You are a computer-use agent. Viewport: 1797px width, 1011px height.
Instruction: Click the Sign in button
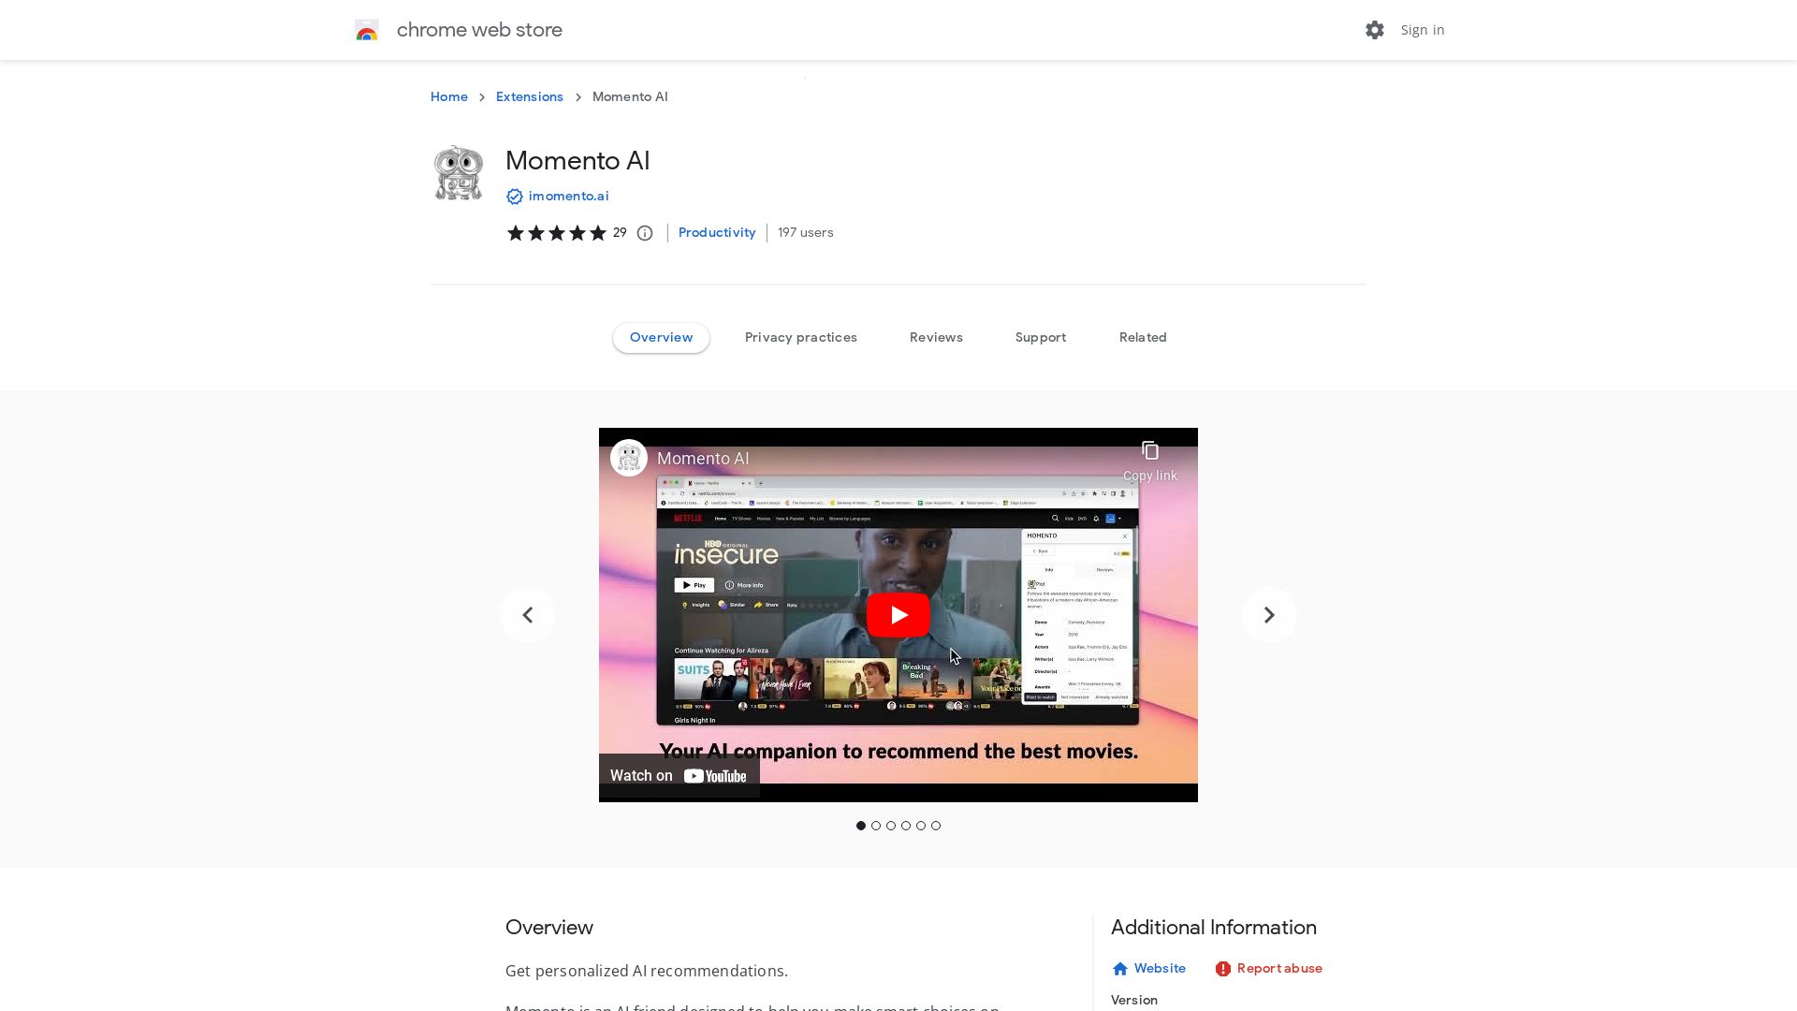pyautogui.click(x=1422, y=30)
